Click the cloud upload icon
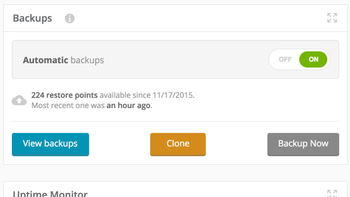 pos(19,100)
